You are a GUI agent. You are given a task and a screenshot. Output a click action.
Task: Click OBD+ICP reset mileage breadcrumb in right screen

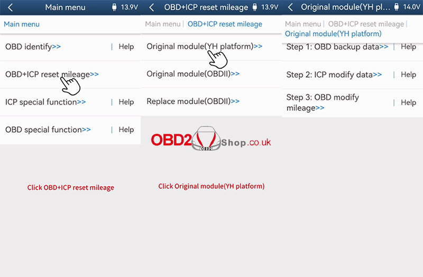365,24
